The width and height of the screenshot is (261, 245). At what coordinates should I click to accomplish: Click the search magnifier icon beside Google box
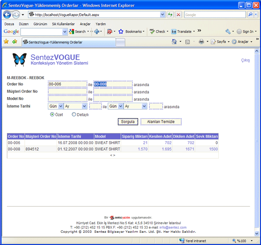pyautogui.click(x=250, y=15)
